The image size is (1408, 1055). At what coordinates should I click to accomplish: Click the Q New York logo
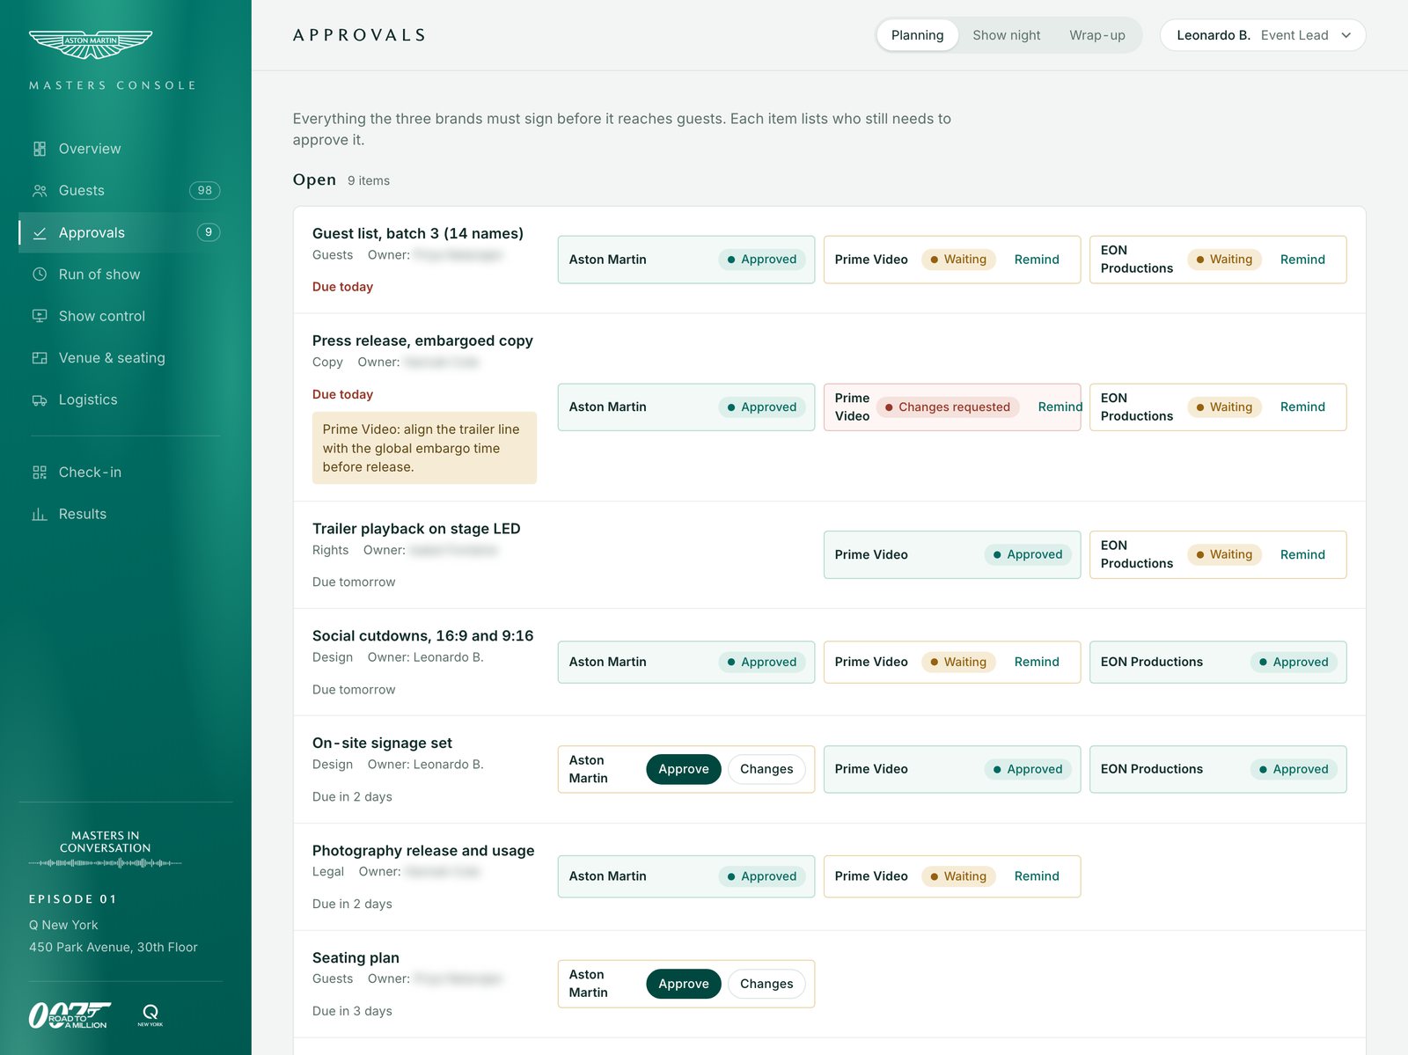coord(150,1015)
